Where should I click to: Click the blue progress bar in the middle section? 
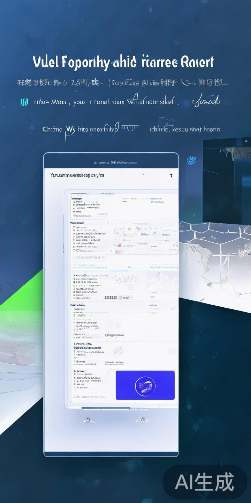[x=125, y=270]
